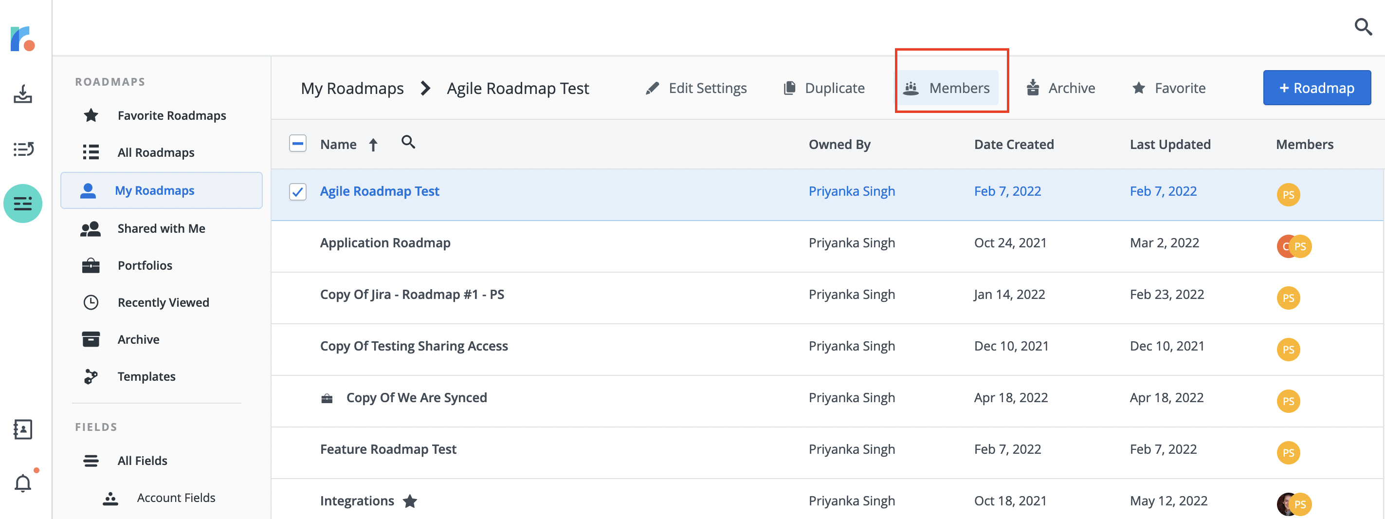Image resolution: width=1385 pixels, height=519 pixels.
Task: Open Recently Viewed in sidebar
Action: [161, 302]
